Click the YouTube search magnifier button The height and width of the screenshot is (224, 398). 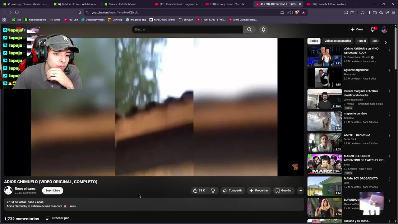249,29
